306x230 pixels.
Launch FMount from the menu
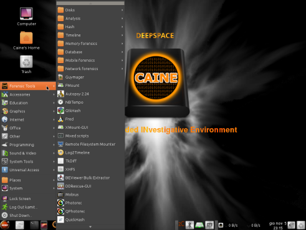pos(90,86)
